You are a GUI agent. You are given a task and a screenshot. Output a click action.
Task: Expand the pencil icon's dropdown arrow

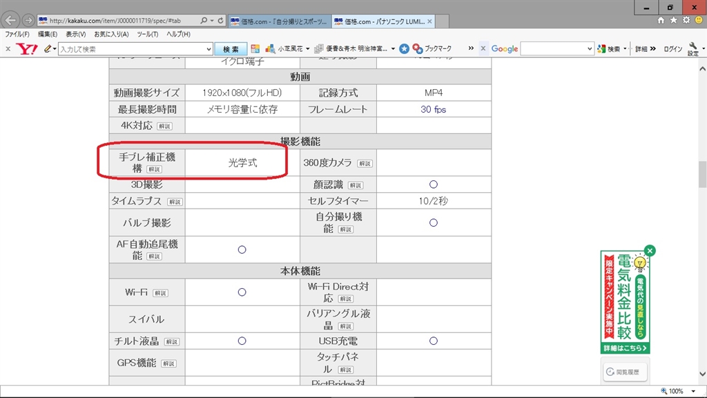[x=55, y=49]
